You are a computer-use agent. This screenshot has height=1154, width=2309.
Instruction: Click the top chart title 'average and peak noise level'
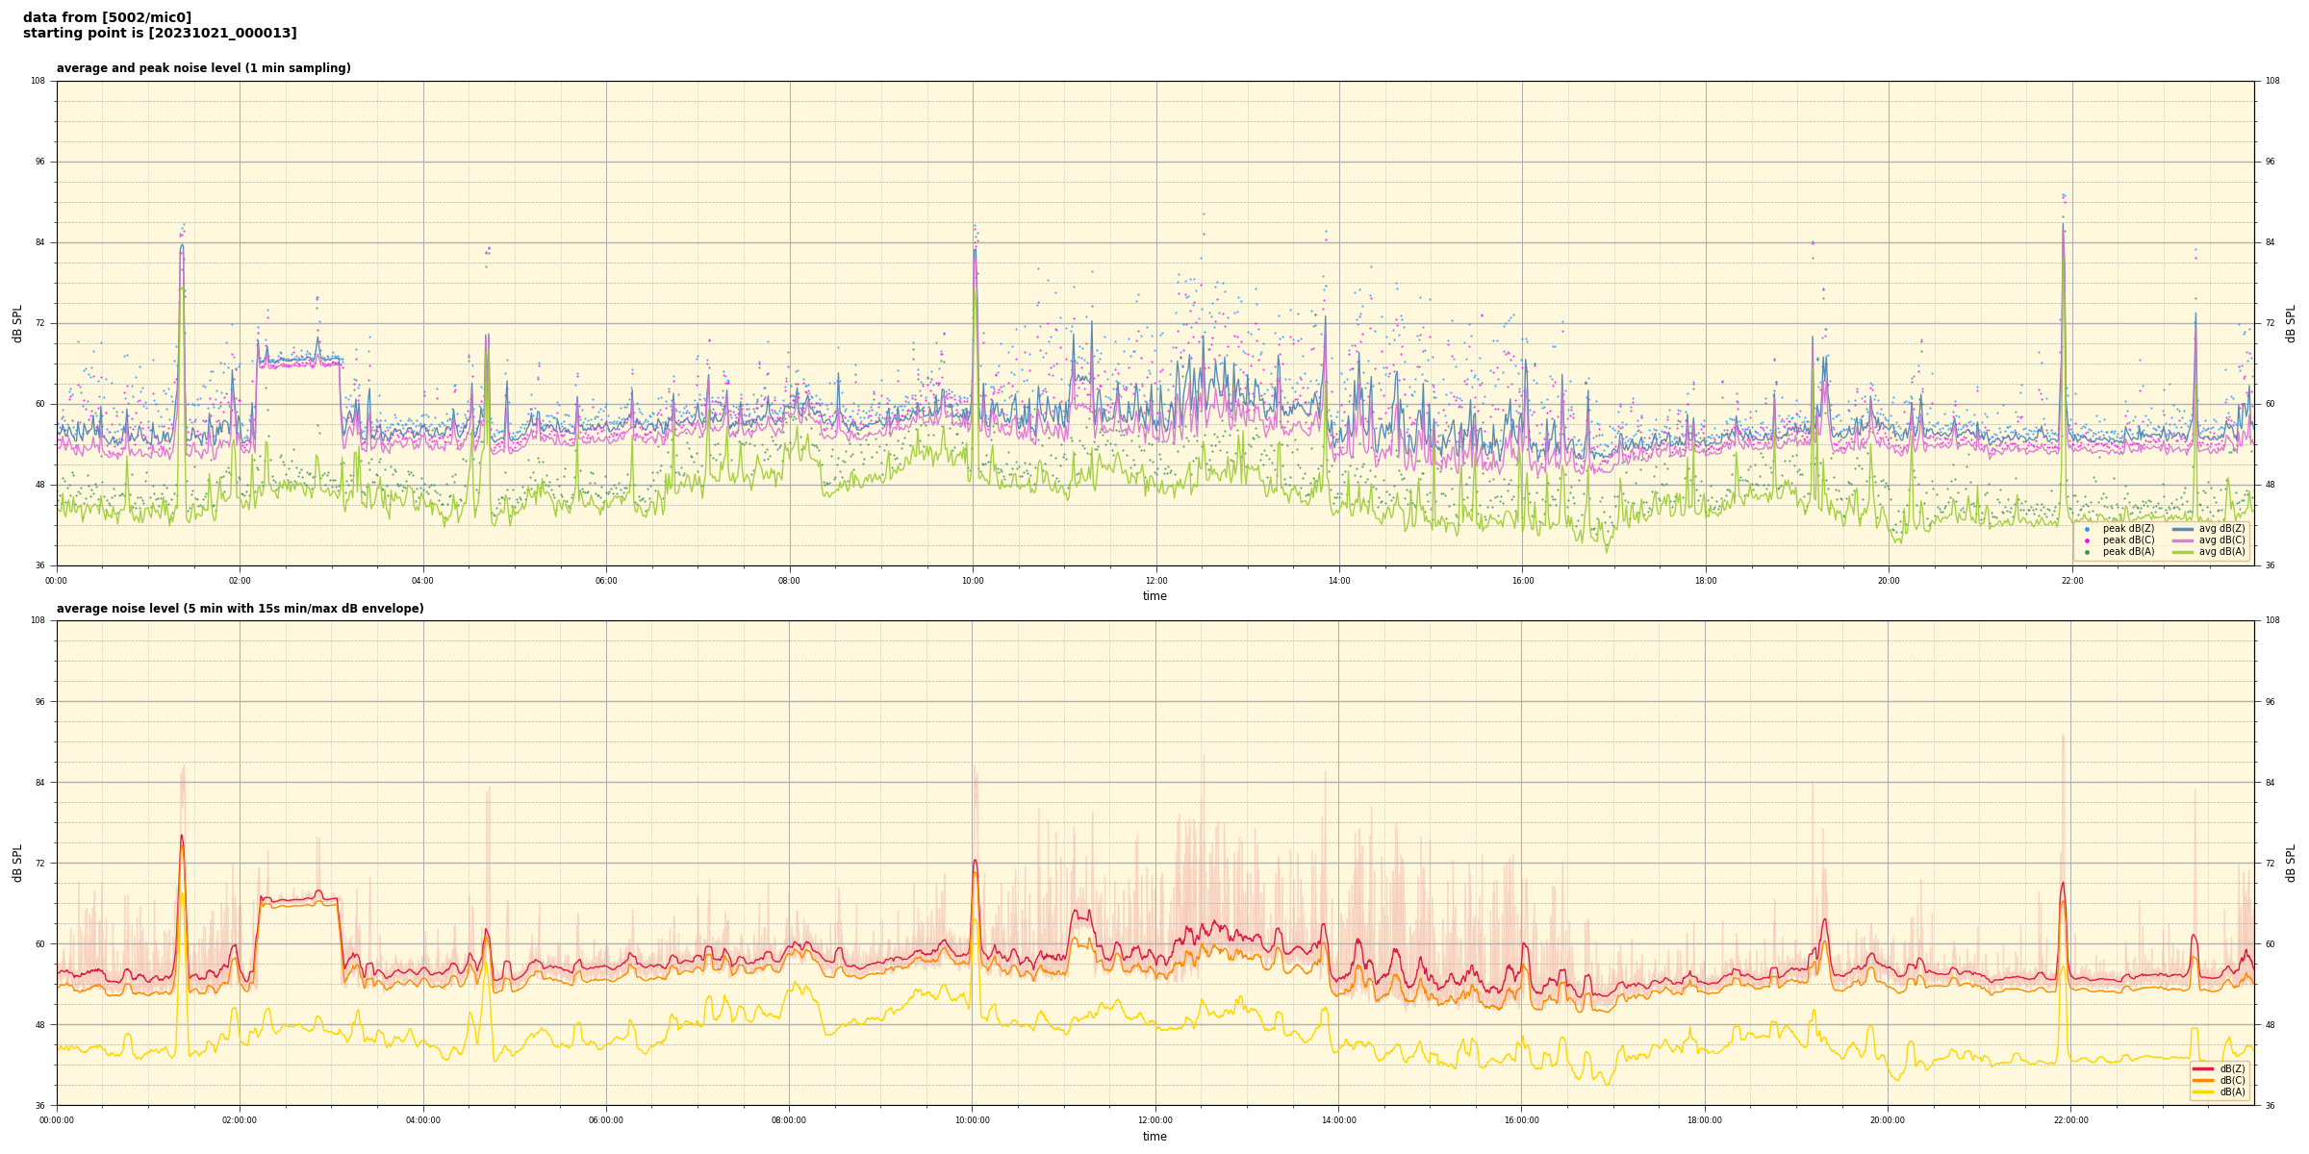(203, 68)
